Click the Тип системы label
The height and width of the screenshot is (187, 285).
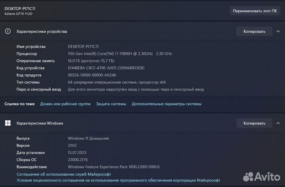click(x=28, y=82)
